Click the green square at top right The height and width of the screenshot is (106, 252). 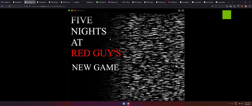227,15
